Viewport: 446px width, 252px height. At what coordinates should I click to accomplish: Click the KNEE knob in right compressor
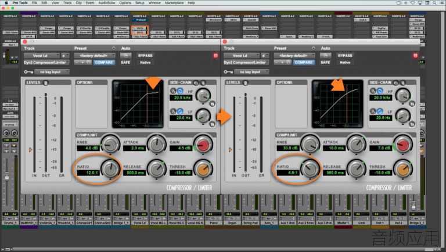(310, 145)
